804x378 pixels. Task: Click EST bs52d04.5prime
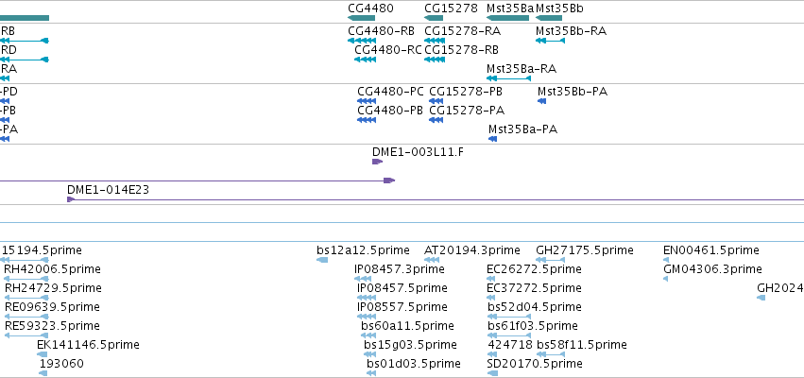pyautogui.click(x=535, y=307)
